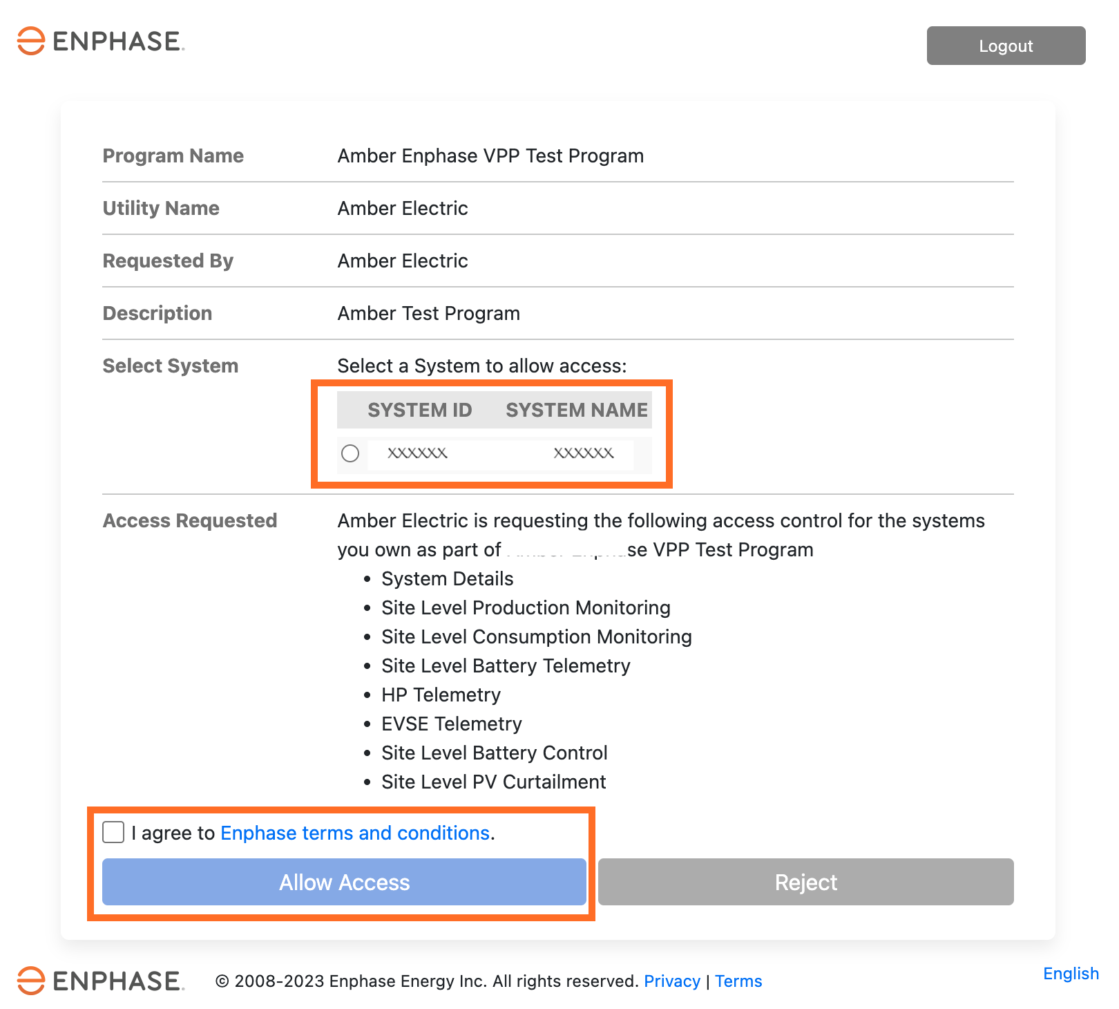Click the masked system name value
Image resolution: width=1119 pixels, height=1009 pixels.
[x=583, y=453]
